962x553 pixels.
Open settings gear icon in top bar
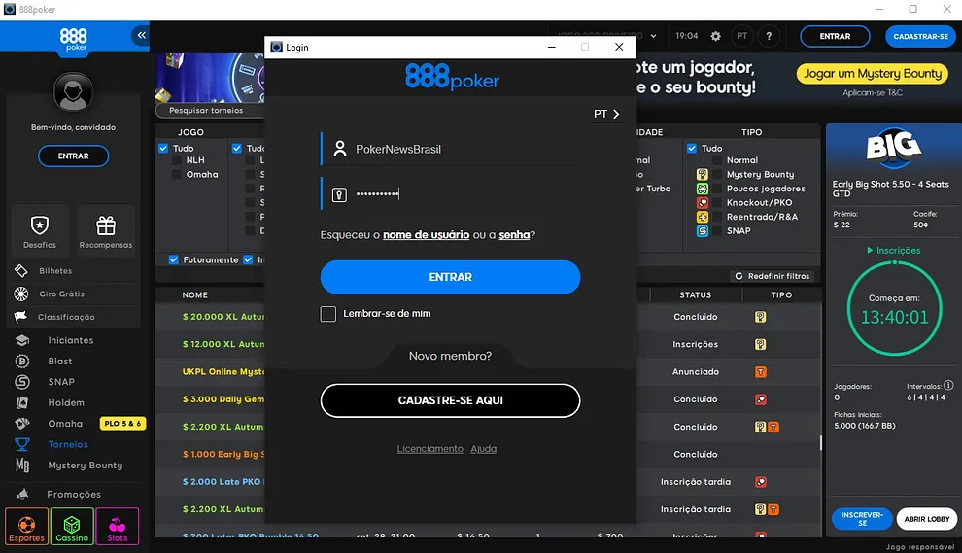[x=715, y=36]
